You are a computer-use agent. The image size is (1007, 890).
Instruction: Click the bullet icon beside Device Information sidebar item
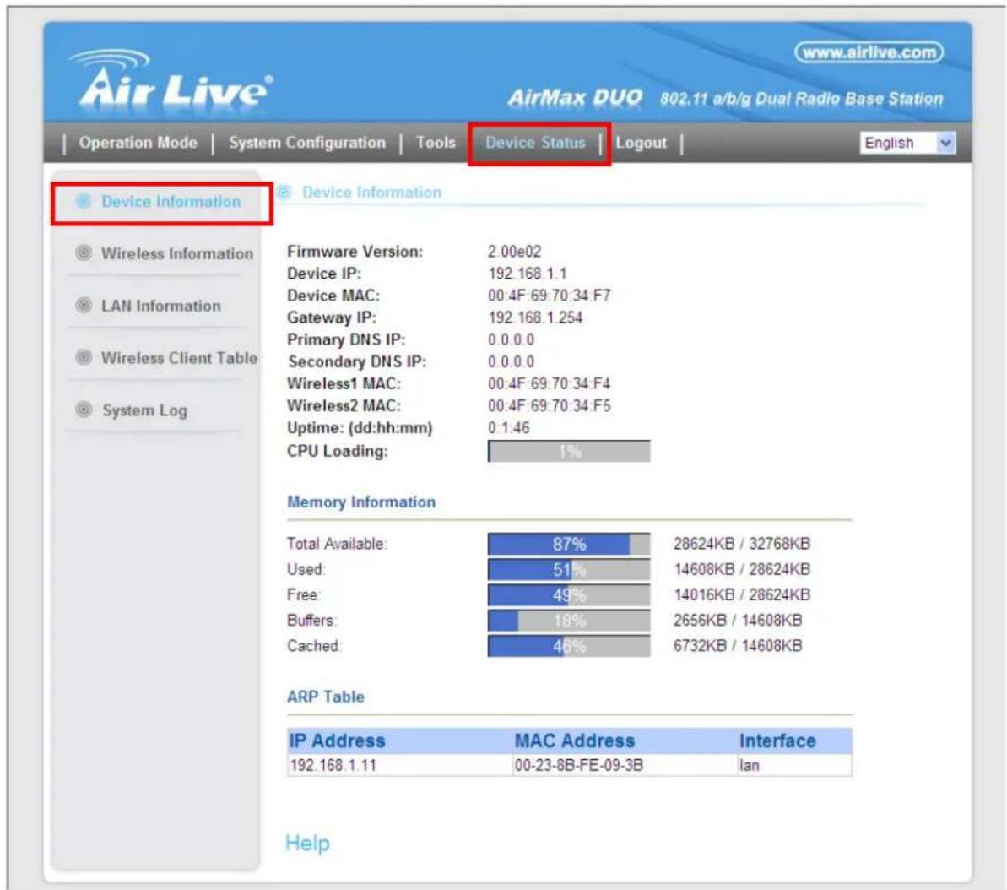click(x=83, y=201)
